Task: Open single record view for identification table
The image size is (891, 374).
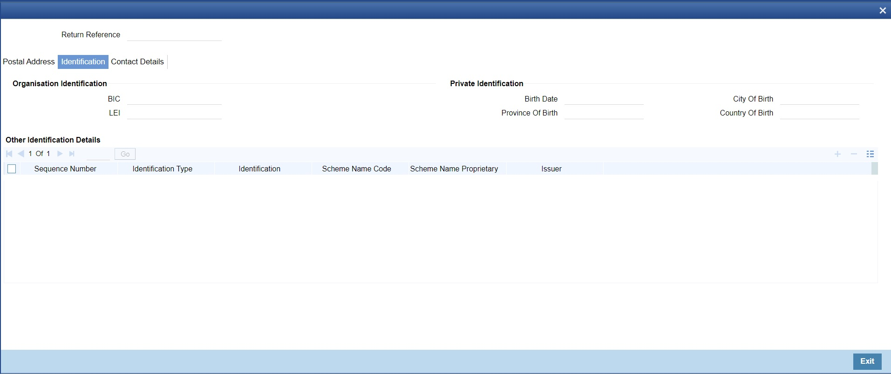Action: coord(870,154)
